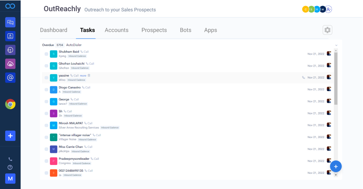
Task: Select the checkbox for Shubham Baid task
Action: tap(46, 54)
